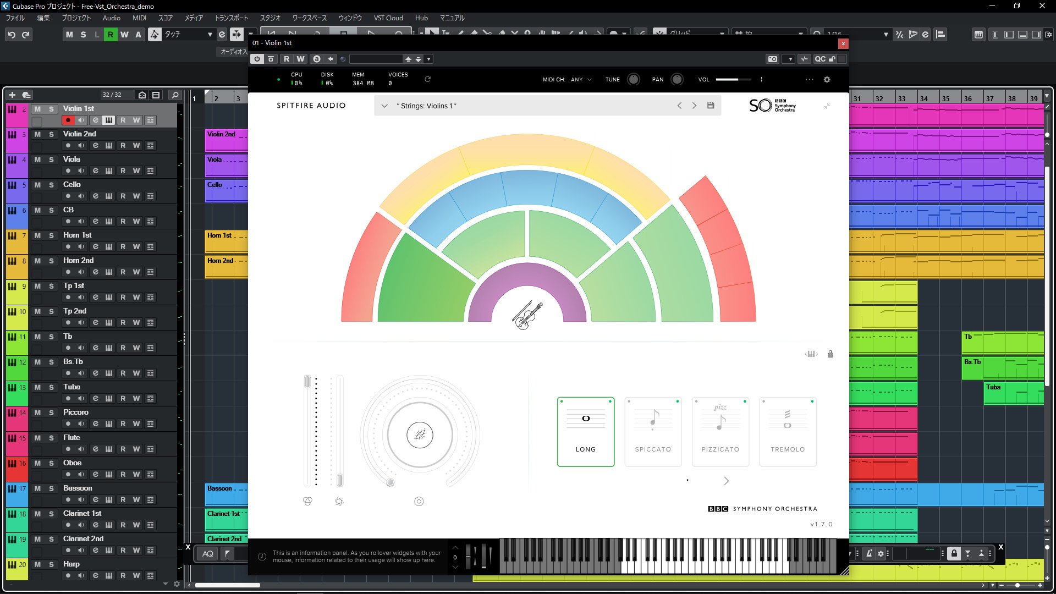
Task: Click the plugin settings gear icon
Action: pos(827,80)
